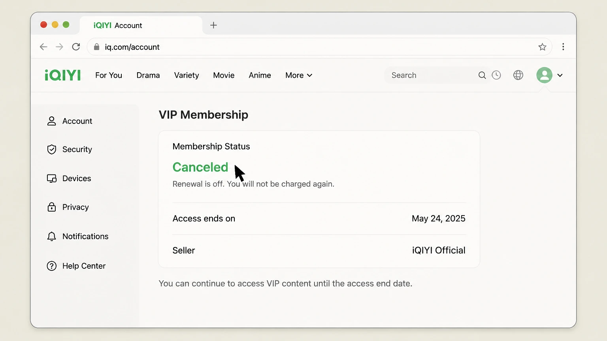Open the Anime category
The height and width of the screenshot is (341, 607).
coord(260,75)
